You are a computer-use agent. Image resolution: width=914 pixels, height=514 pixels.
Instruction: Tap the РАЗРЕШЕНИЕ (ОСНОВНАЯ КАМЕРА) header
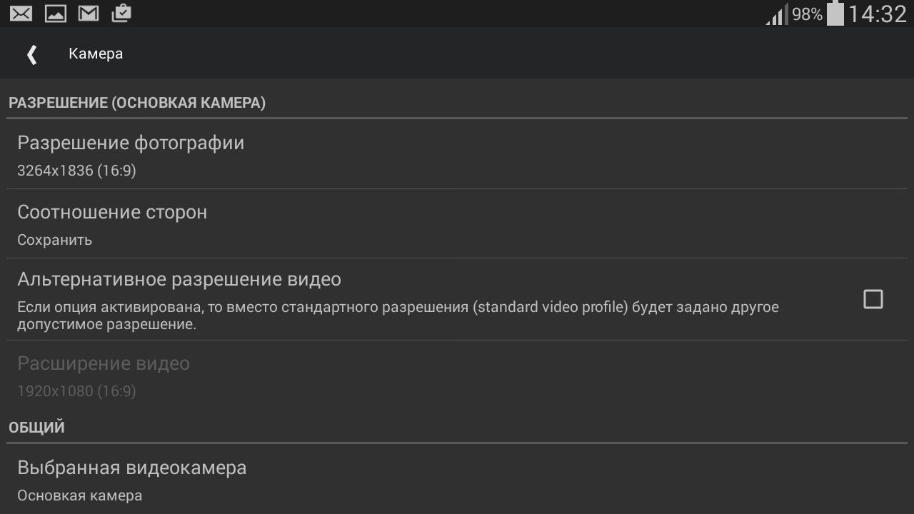[x=137, y=103]
